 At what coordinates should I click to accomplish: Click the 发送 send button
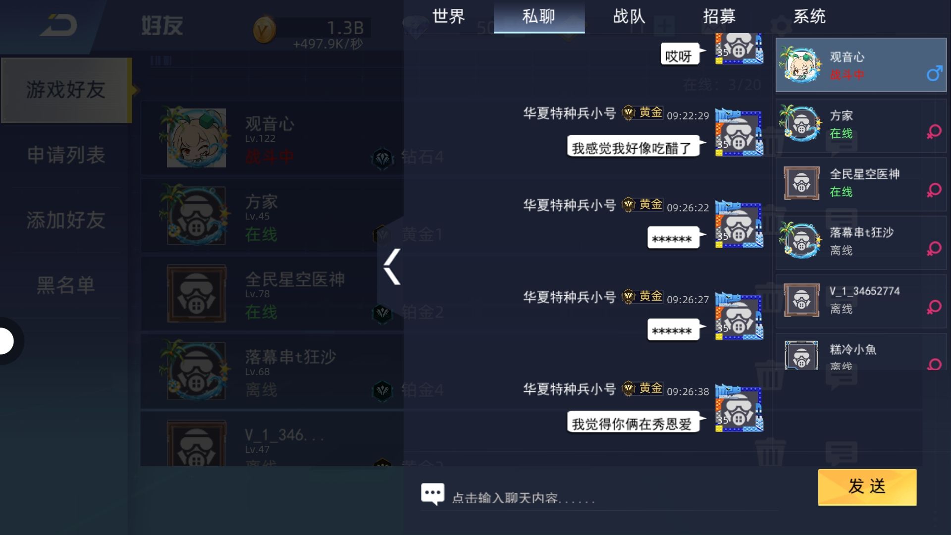coord(867,487)
